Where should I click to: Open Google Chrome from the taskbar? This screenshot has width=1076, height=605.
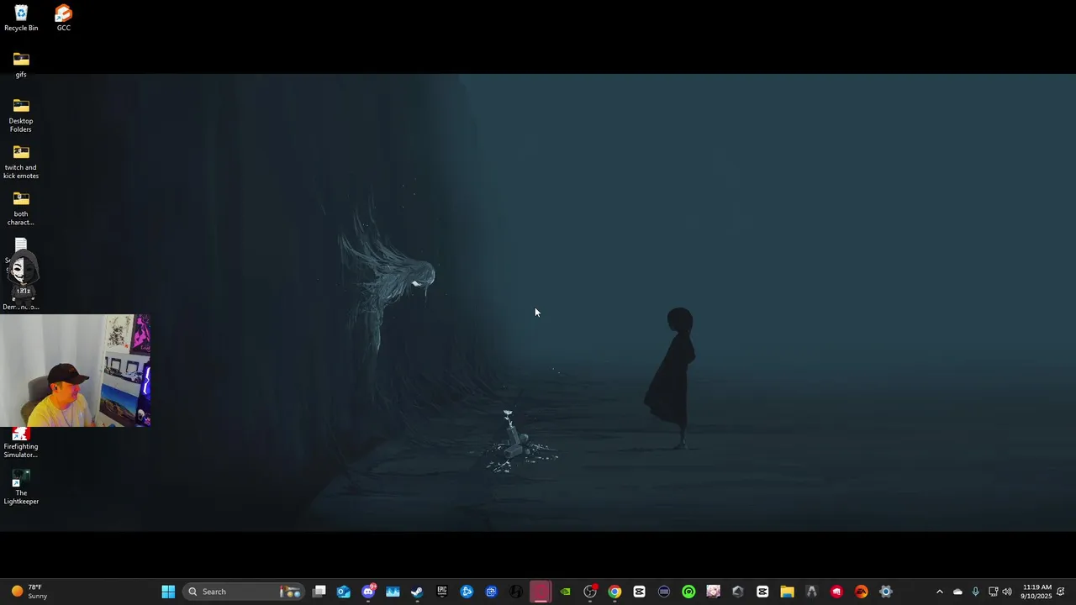614,592
